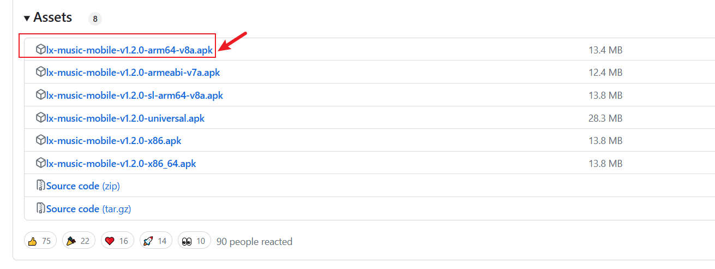
Task: Toggle the heart reaction with 16
Action: pyautogui.click(x=117, y=241)
